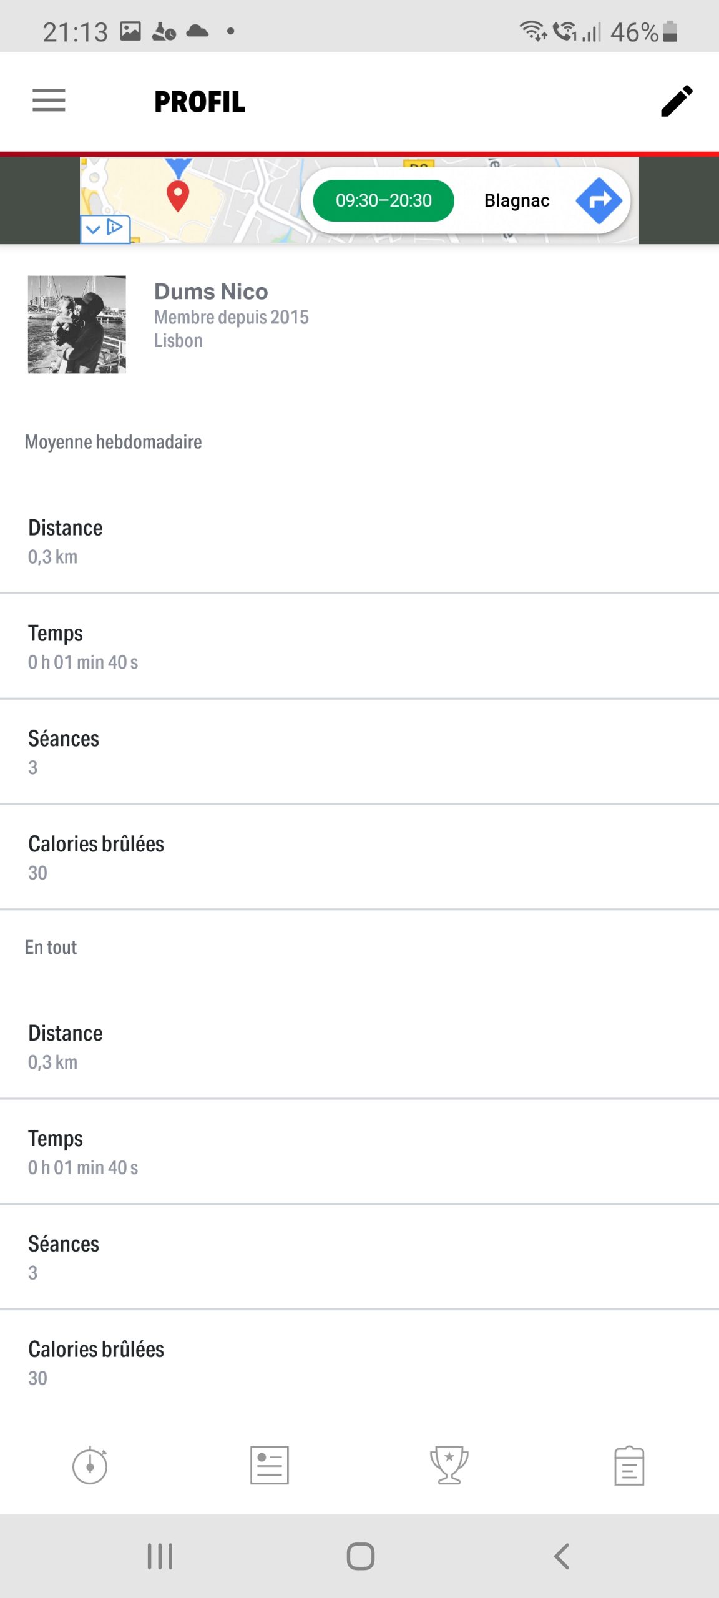Tap the pencil edit profile icon
719x1598 pixels.
pos(677,101)
